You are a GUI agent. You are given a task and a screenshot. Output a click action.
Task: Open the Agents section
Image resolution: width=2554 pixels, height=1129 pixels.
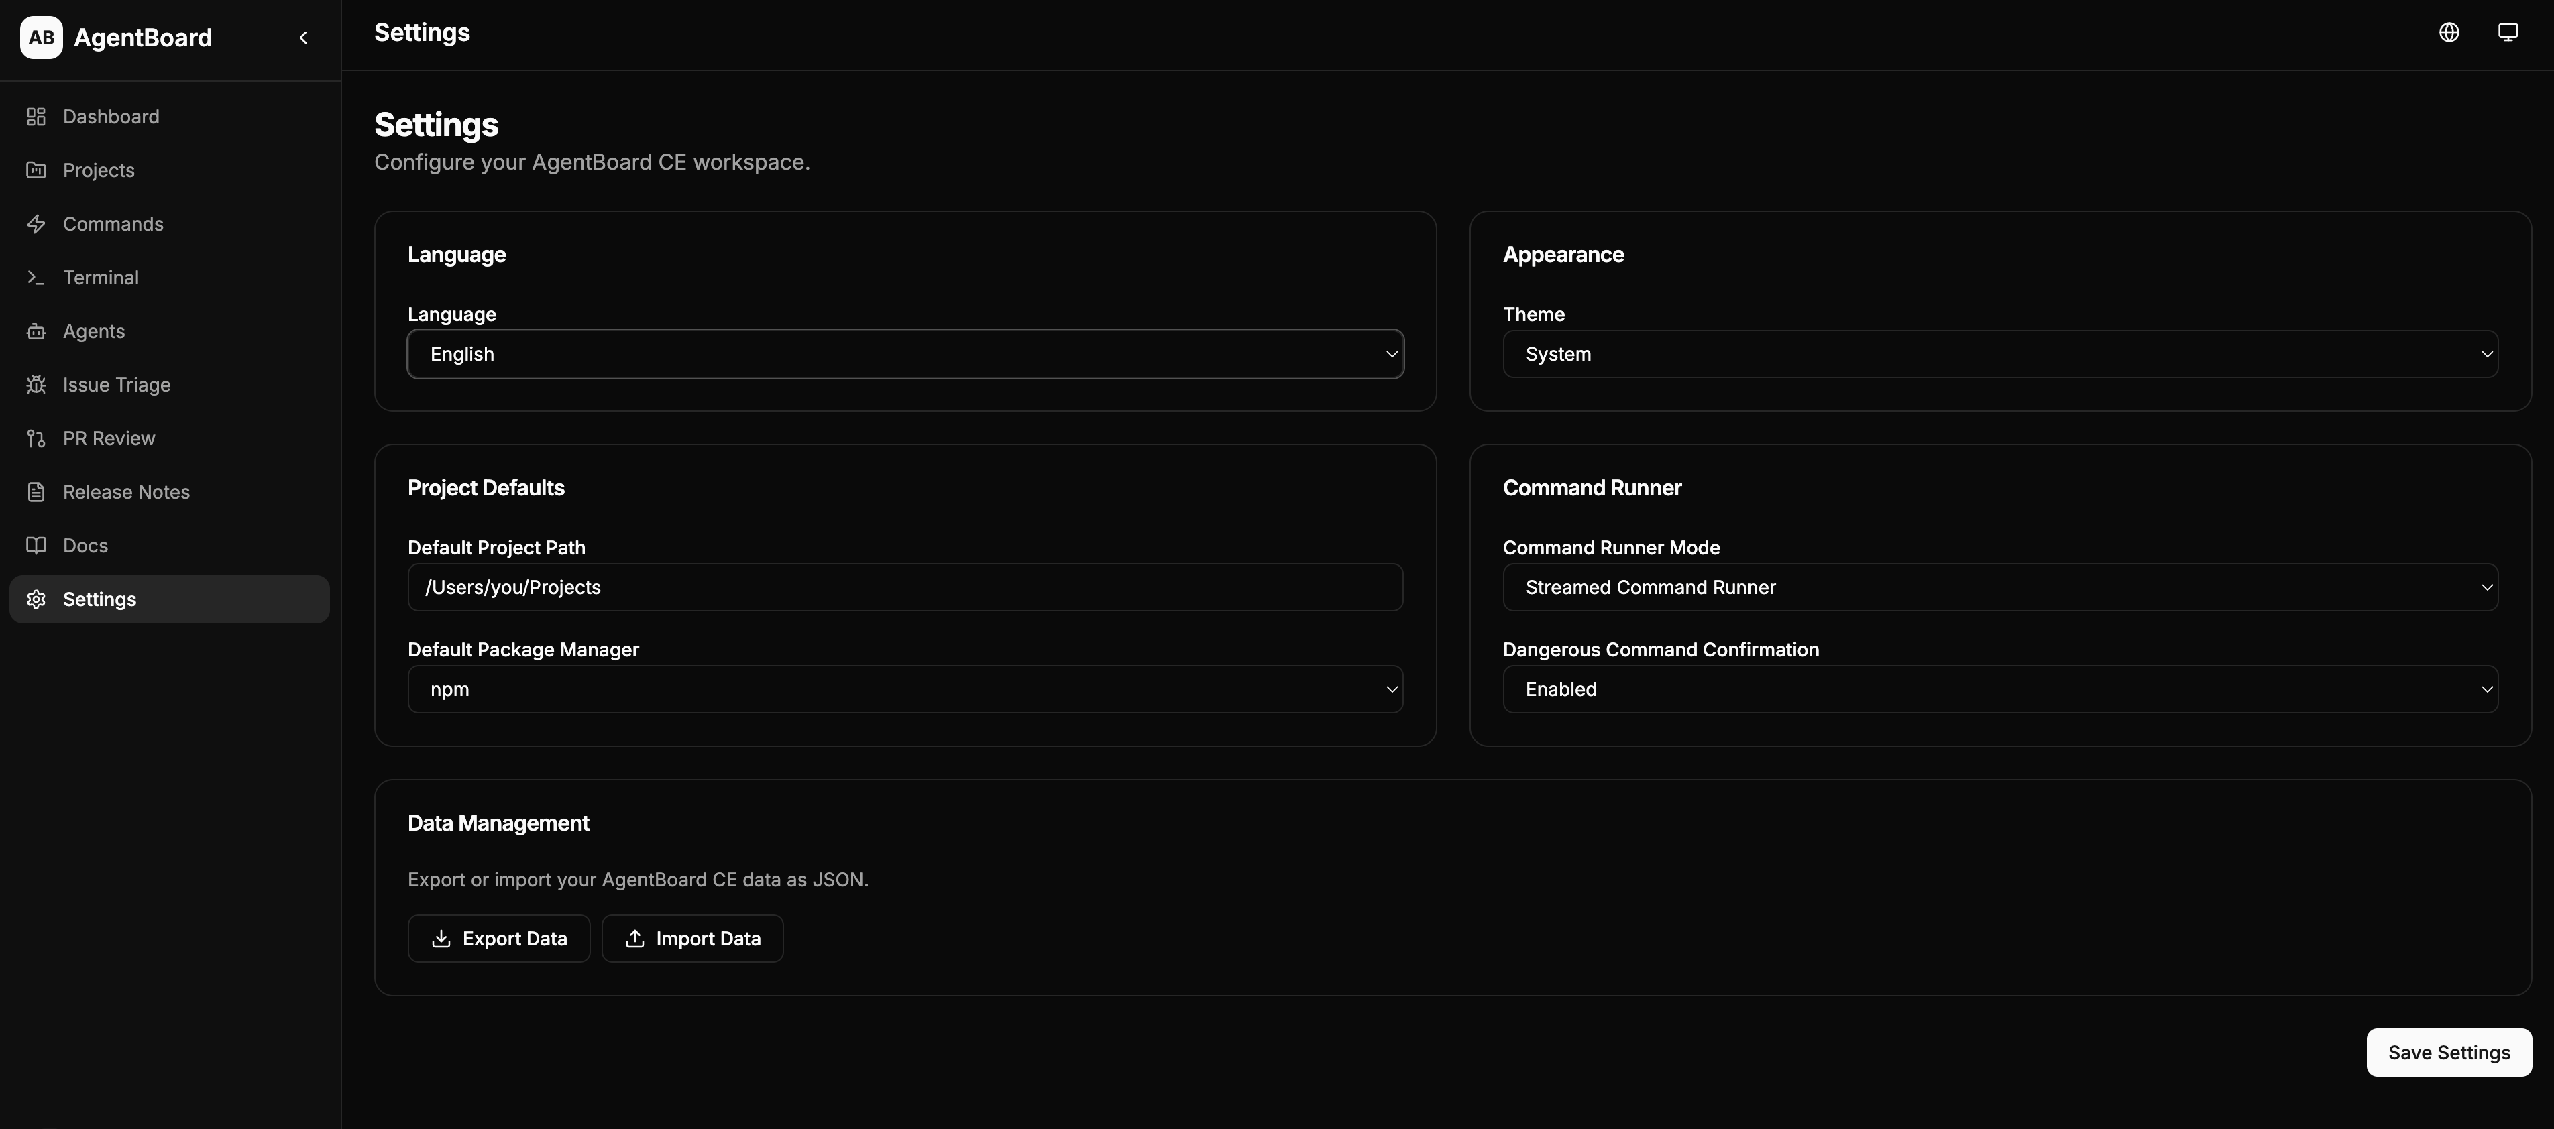pos(170,331)
